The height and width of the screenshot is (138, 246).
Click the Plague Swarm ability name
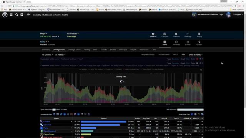pos(49,134)
